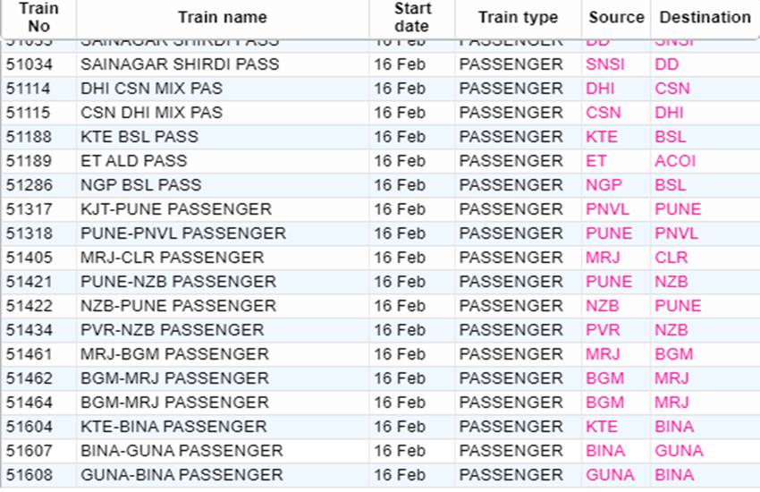760x492 pixels.
Task: Open PVR source link for train 51434
Action: pos(603,330)
